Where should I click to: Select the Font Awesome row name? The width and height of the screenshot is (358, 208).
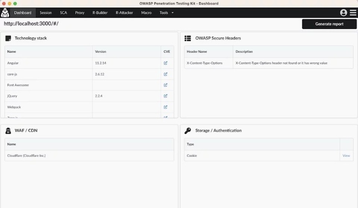[x=18, y=85]
